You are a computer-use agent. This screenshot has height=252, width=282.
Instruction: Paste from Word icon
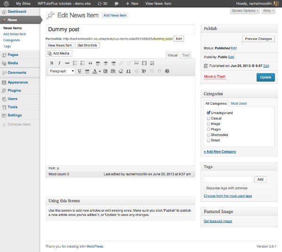pos(113,71)
